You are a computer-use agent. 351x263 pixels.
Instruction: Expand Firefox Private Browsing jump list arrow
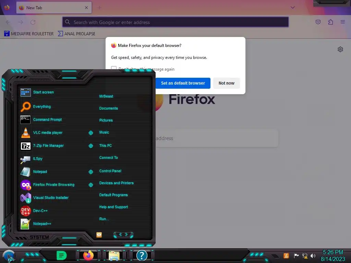90,185
